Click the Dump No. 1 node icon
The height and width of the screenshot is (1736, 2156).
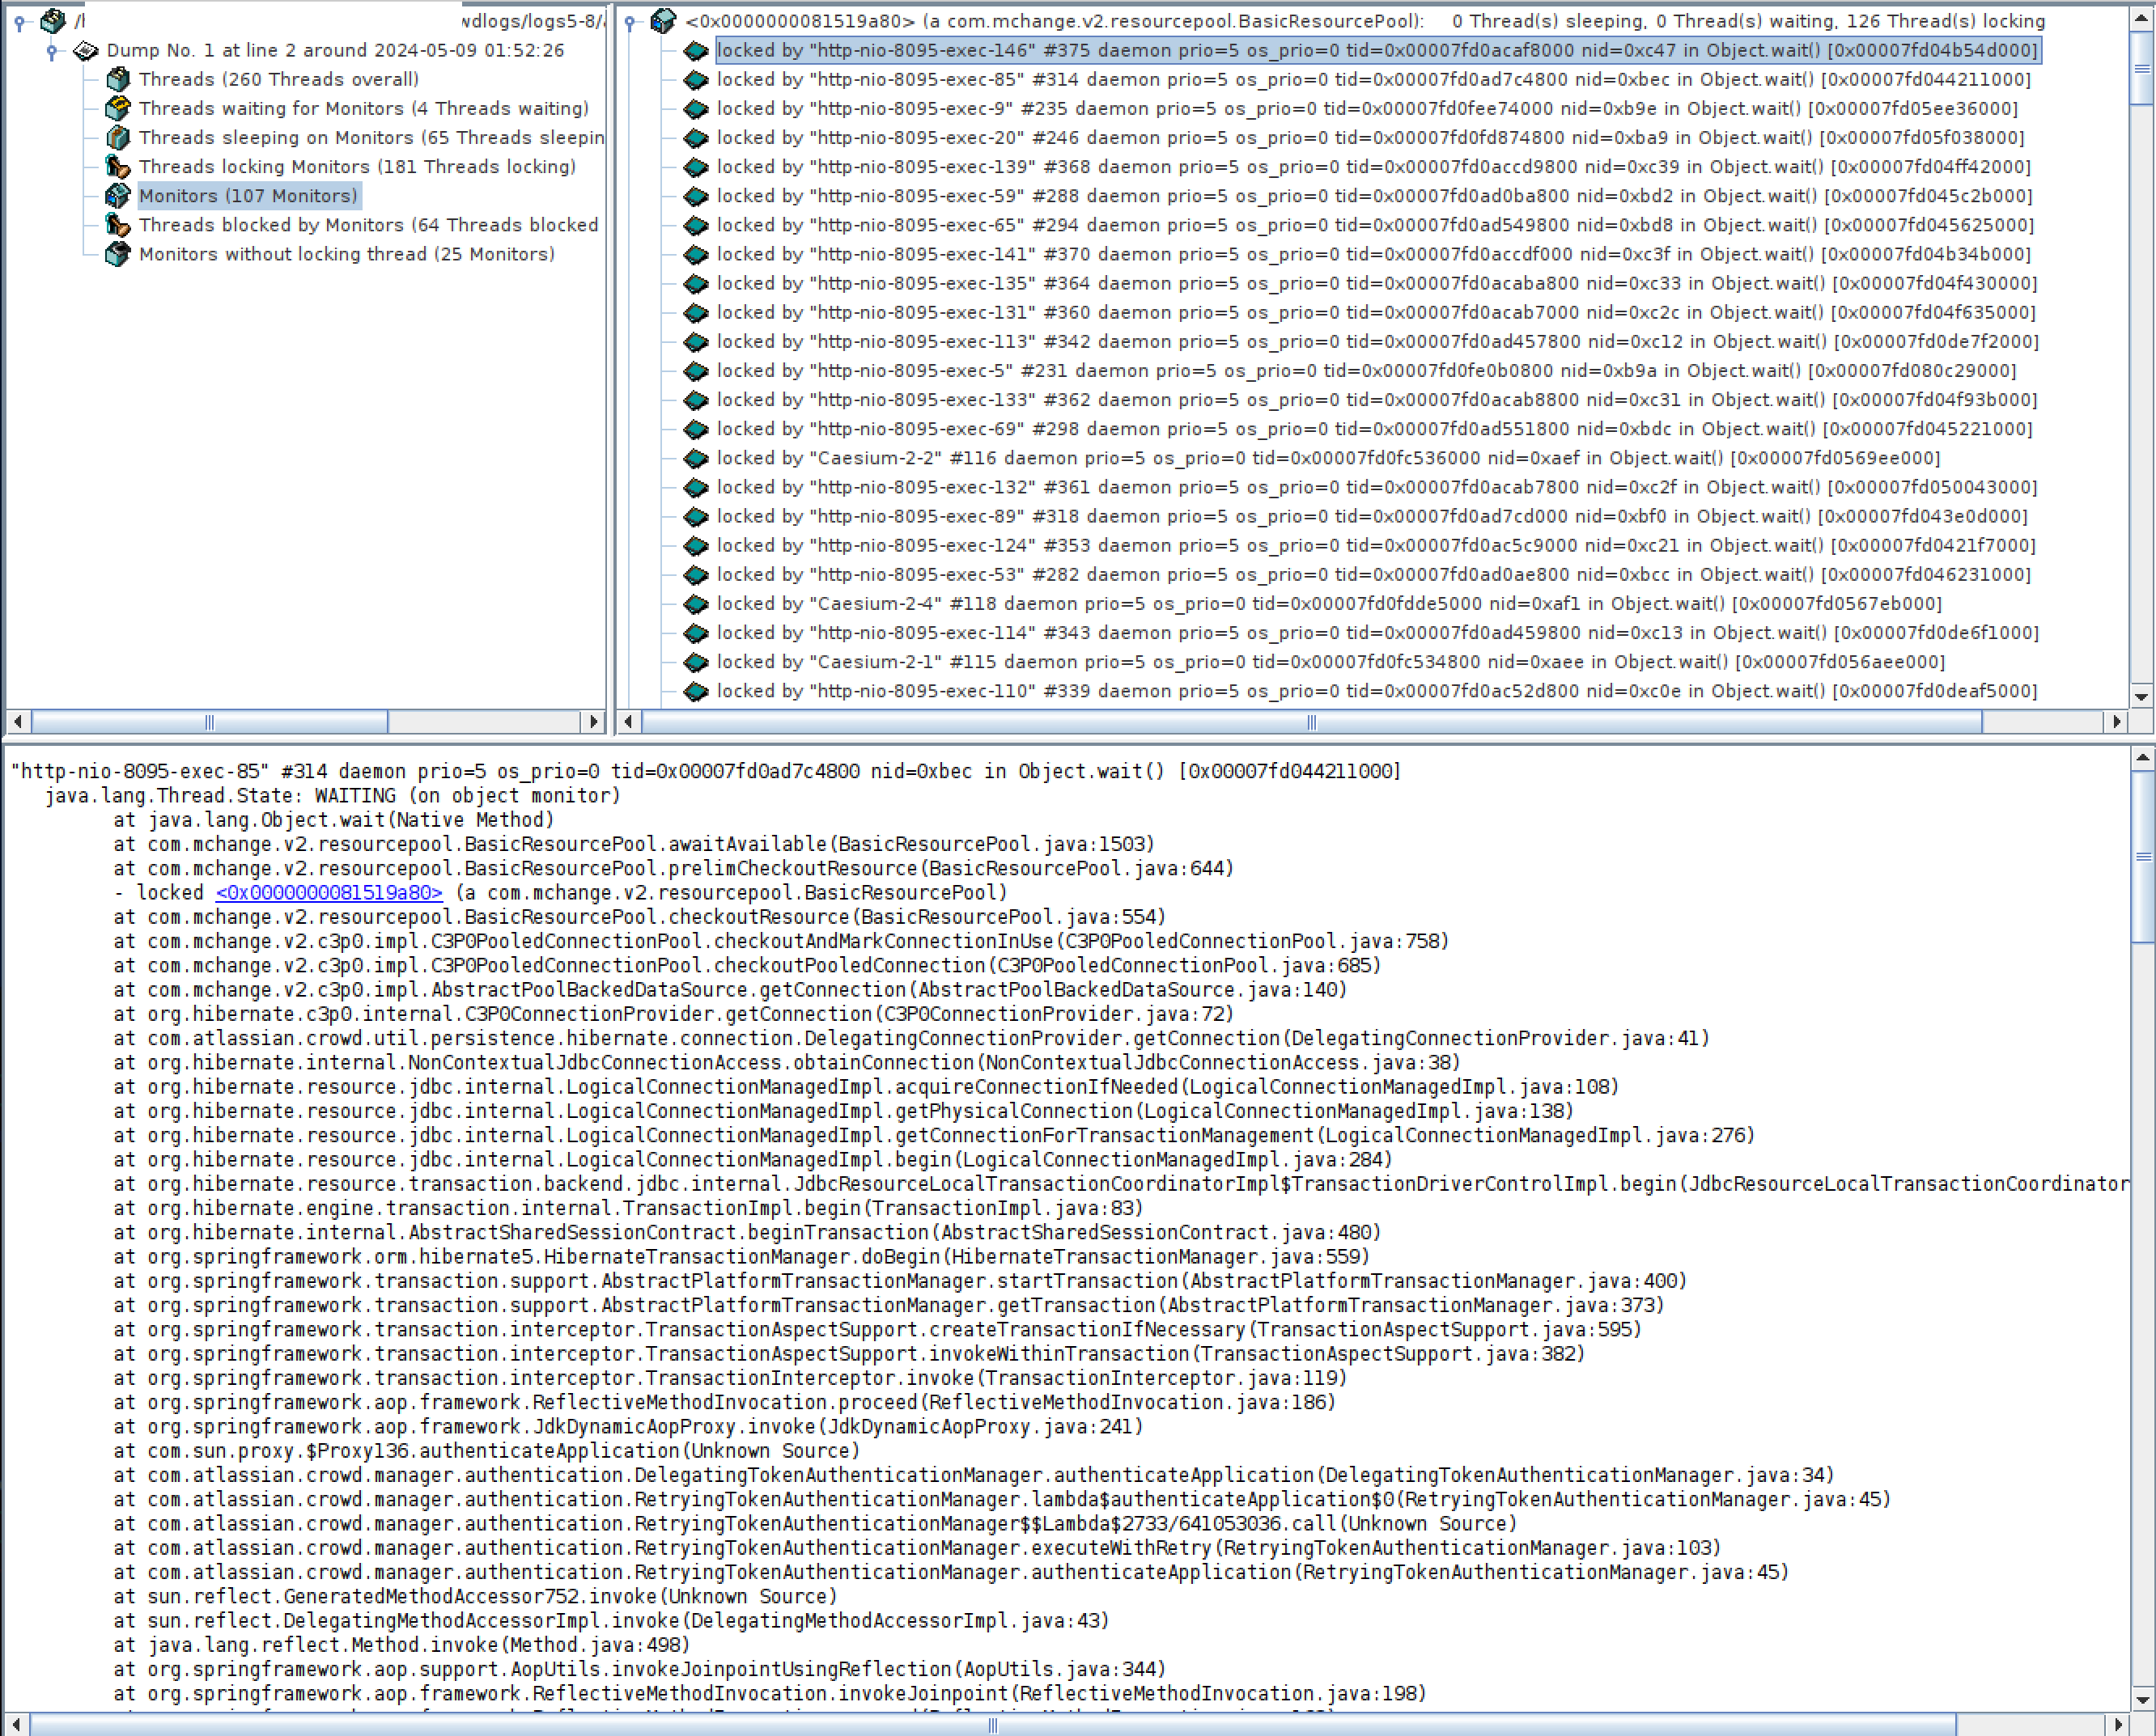[86, 50]
